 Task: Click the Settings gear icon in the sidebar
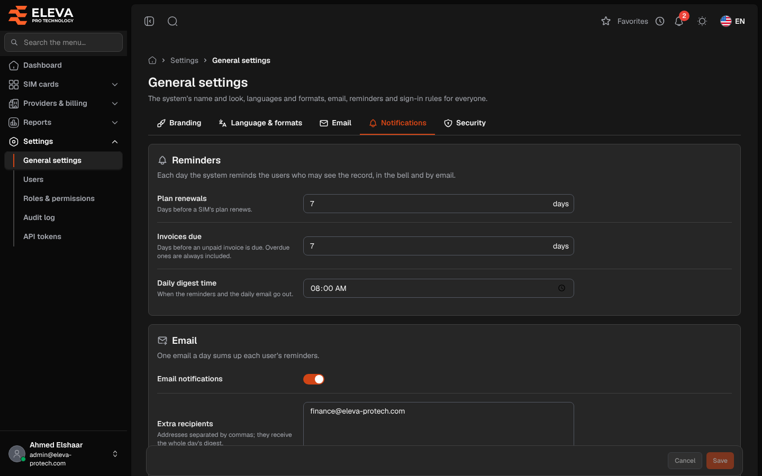click(x=14, y=142)
